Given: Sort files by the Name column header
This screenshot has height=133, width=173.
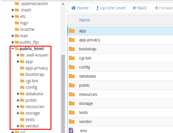Looking at the screenshot, I should (x=84, y=20).
